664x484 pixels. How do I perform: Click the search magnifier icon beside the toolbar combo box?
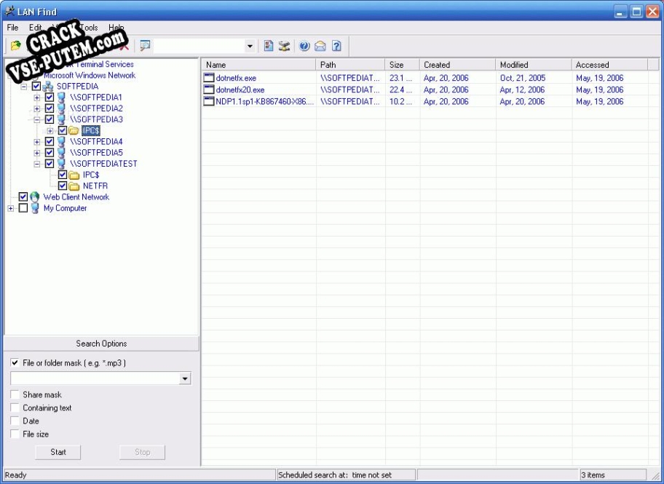[146, 45]
